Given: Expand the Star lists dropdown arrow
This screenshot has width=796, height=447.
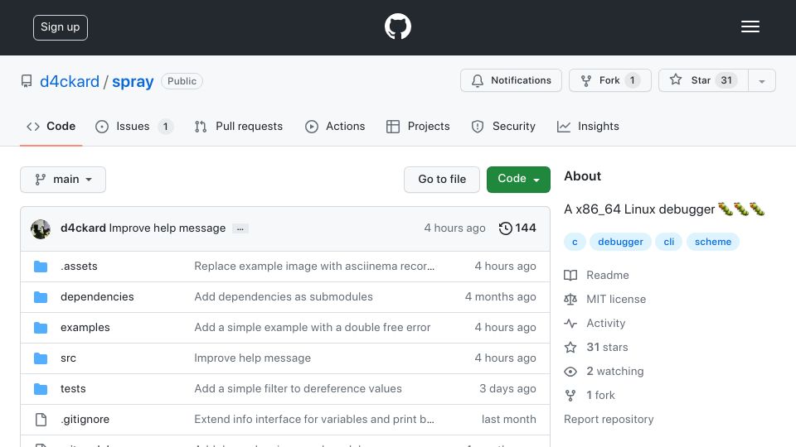Looking at the screenshot, I should 761,80.
